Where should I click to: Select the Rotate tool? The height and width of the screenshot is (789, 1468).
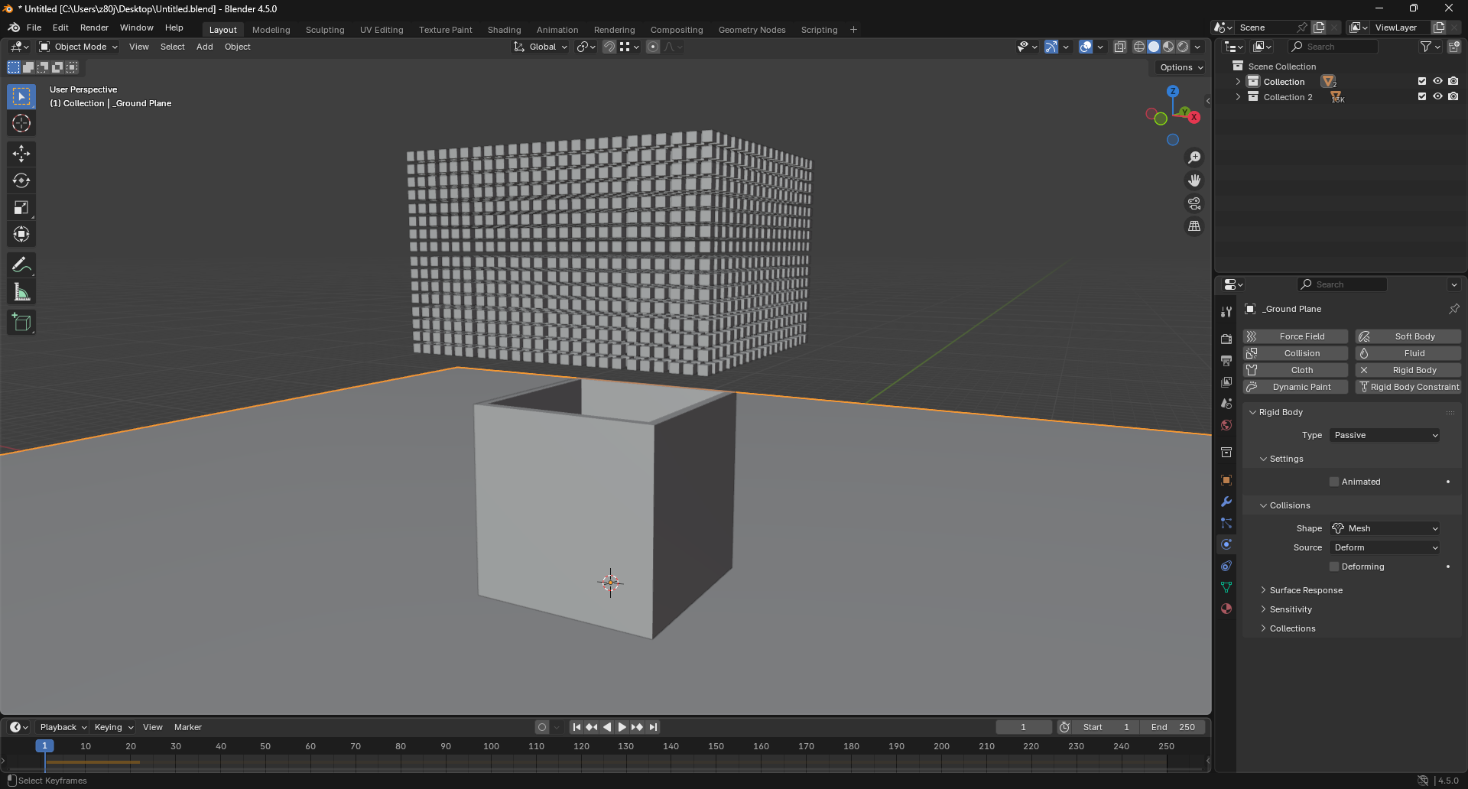click(21, 180)
